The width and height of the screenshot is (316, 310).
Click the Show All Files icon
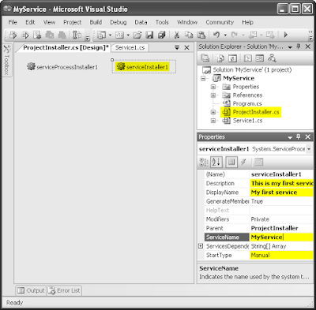[220, 58]
